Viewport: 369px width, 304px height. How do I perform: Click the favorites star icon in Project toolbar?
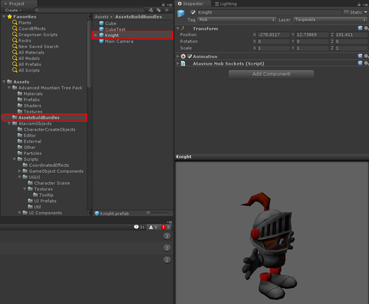click(167, 10)
